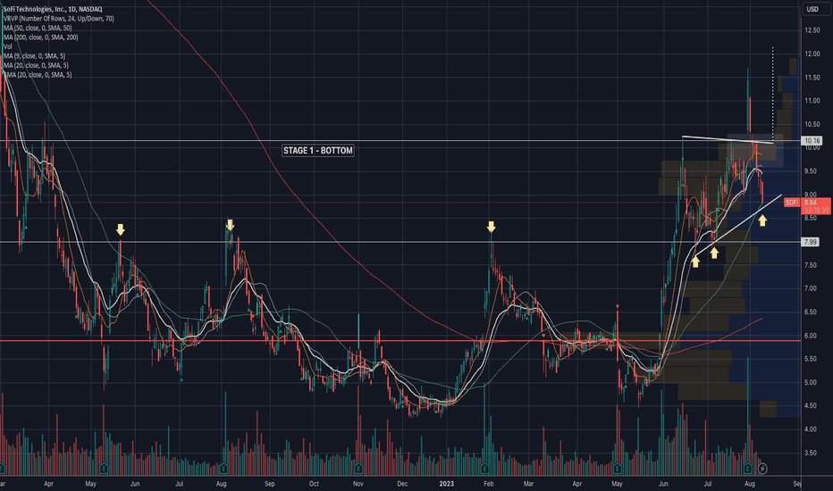Click the 5.00 price scale label
Viewport: 833px width, 491px height.
click(811, 383)
